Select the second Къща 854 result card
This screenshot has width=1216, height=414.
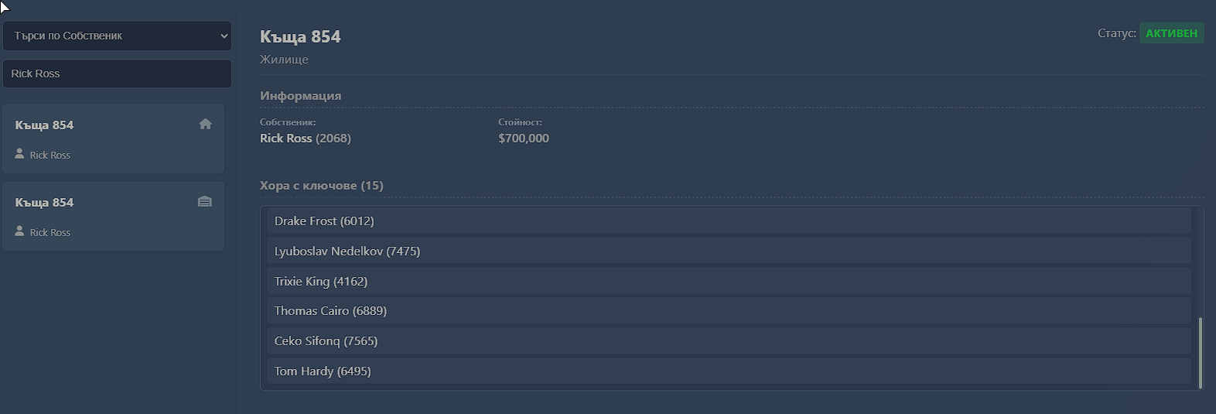[x=114, y=216]
